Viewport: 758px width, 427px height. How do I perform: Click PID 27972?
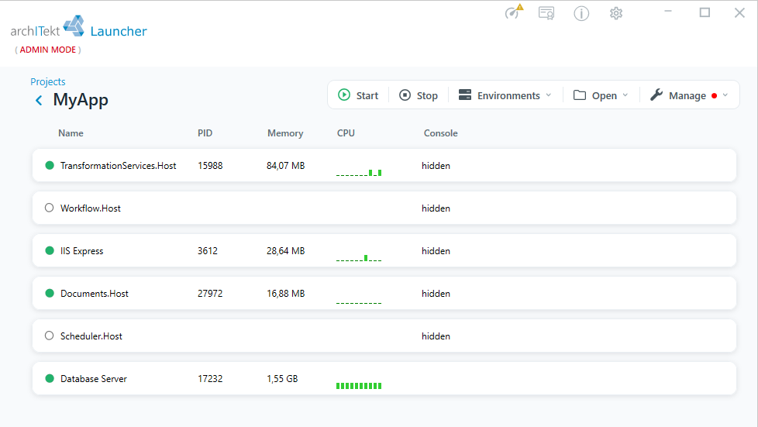tap(210, 293)
